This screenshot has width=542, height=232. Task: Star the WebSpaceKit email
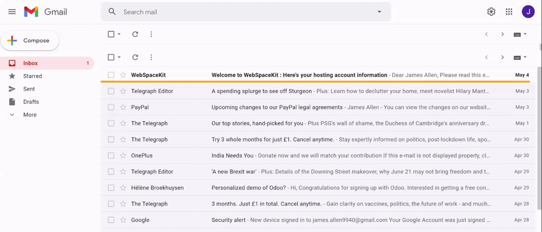pos(123,75)
